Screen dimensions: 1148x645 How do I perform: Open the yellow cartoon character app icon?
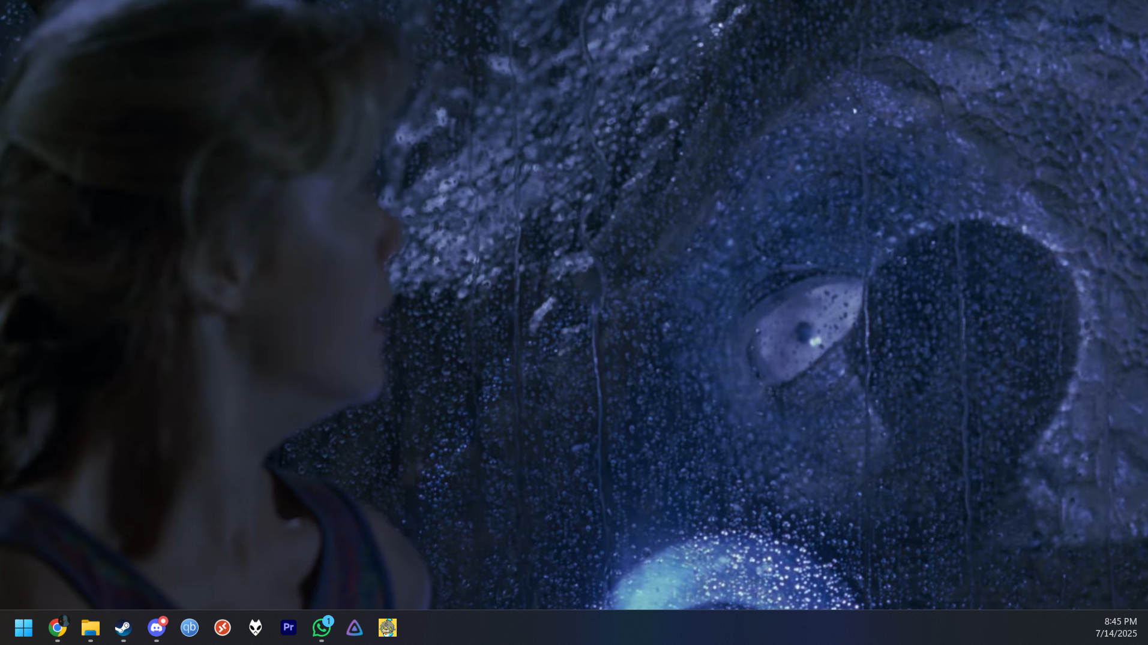pyautogui.click(x=388, y=628)
